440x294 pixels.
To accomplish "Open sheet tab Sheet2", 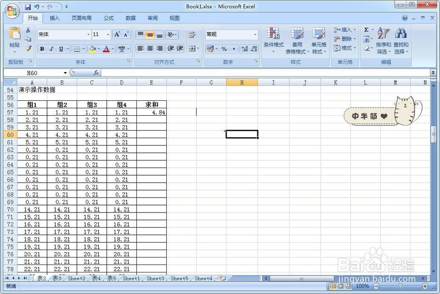I will (77, 279).
